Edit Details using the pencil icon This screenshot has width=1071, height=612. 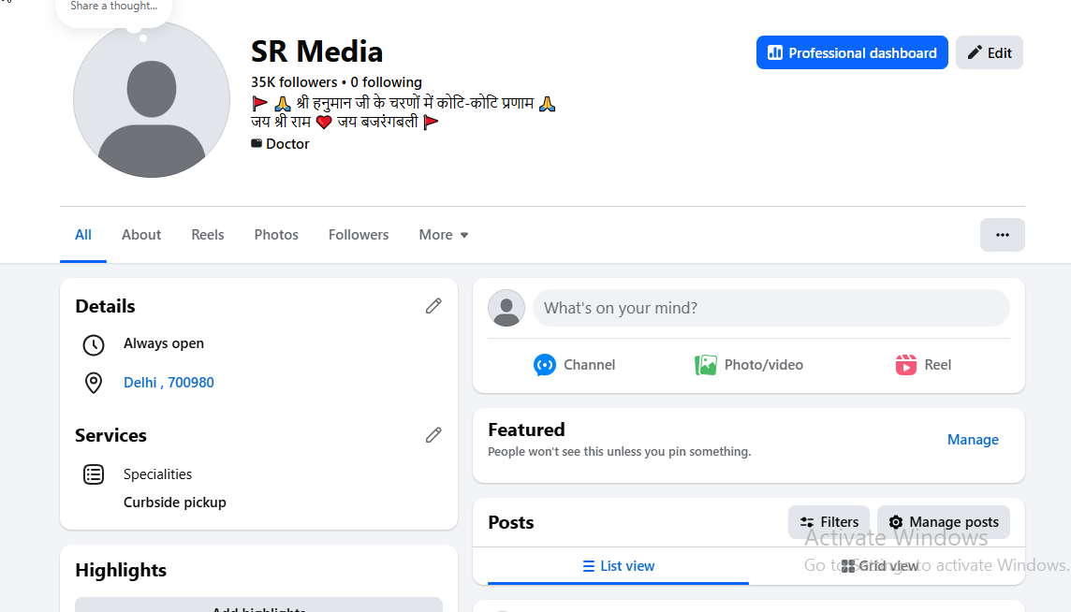click(433, 306)
